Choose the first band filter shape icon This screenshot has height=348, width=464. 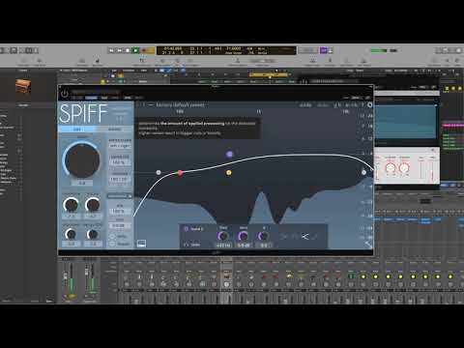(x=283, y=237)
